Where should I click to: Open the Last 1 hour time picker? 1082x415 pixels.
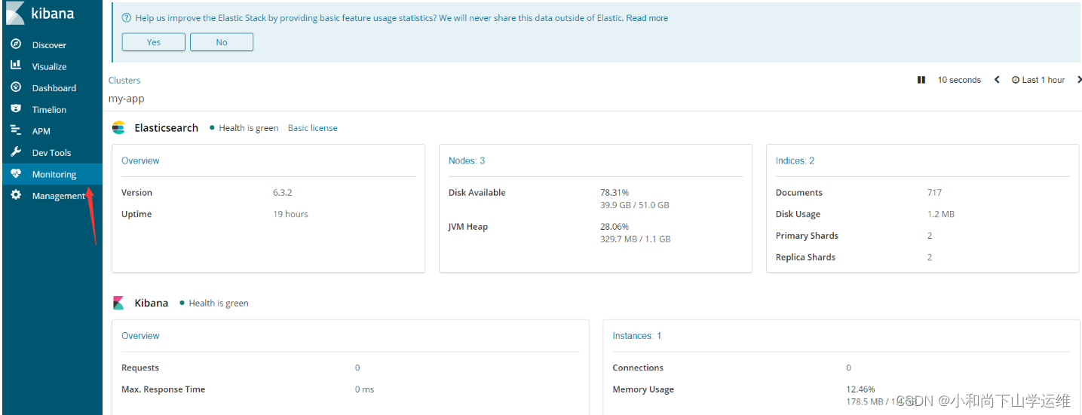pos(1038,80)
